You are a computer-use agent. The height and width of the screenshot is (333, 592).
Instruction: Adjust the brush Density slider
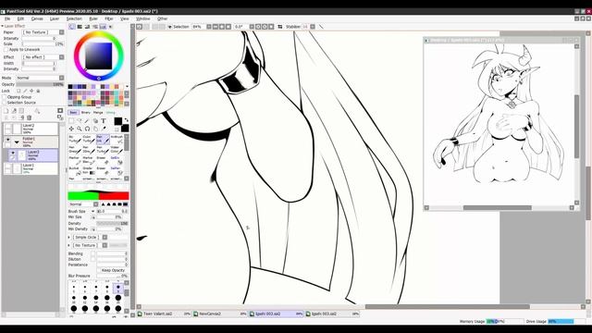coord(113,224)
